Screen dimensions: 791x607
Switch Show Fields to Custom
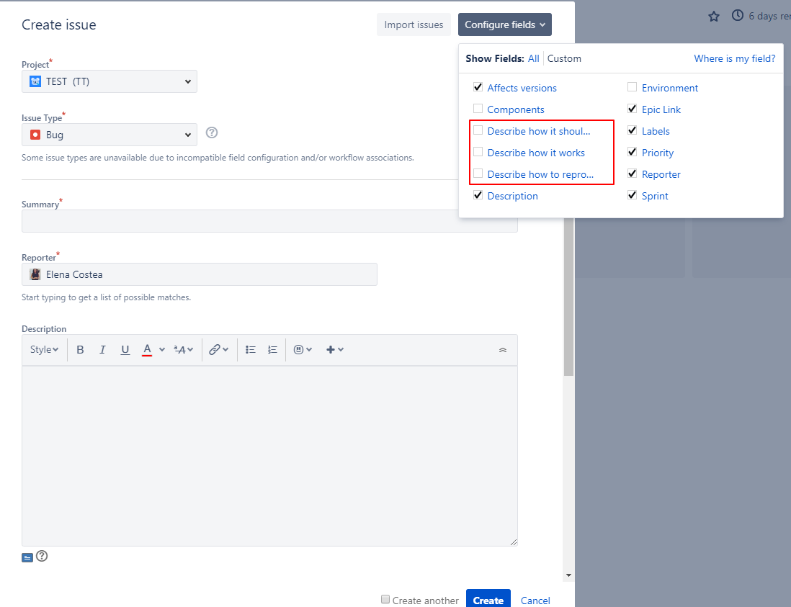click(564, 58)
